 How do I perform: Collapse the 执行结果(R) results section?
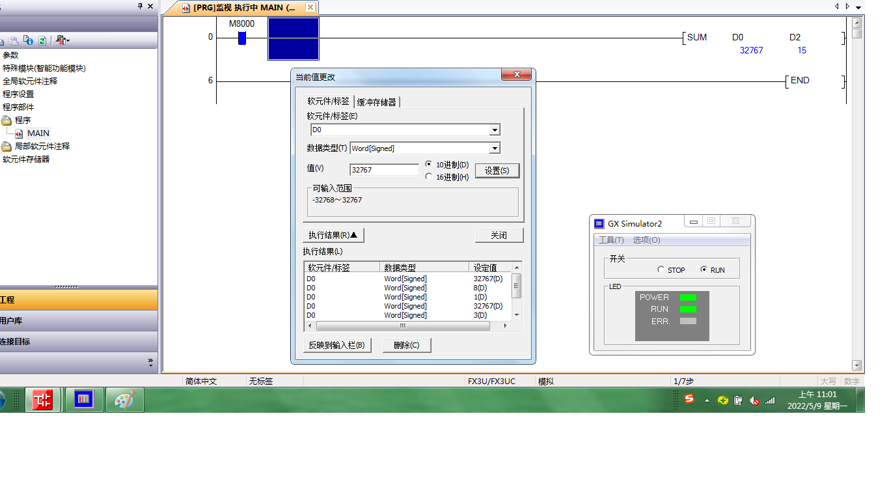(333, 235)
